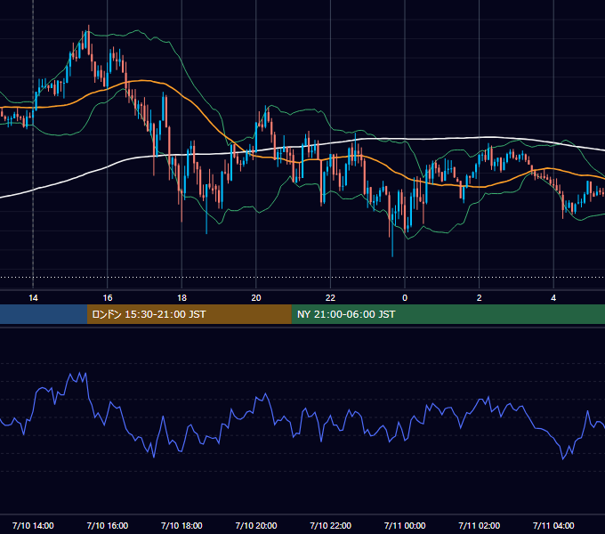The width and height of the screenshot is (605, 534).
Task: Click the 7/10 16:00 date label
Action: tap(108, 525)
